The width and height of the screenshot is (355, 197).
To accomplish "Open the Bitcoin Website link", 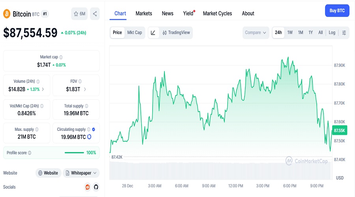I will click(48, 173).
